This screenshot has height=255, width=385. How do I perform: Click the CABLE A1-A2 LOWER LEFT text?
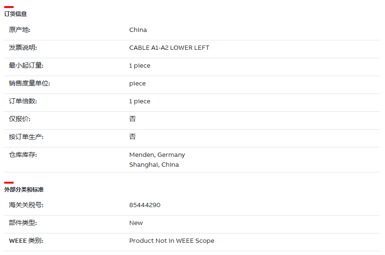coord(169,48)
